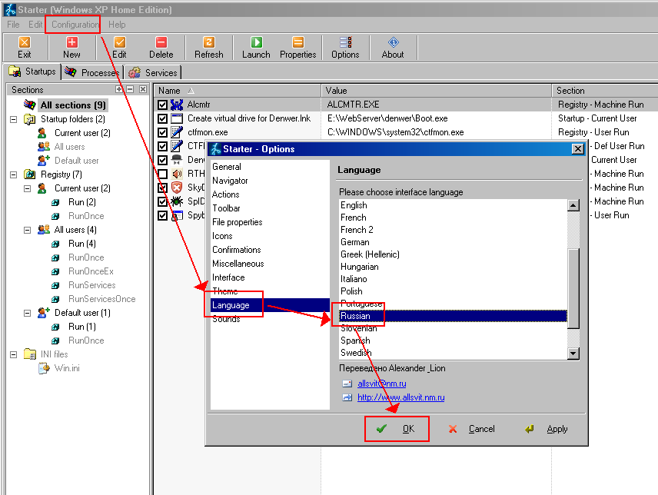Click Cancel in the Options dialog
This screenshot has height=495, width=658.
(x=472, y=429)
